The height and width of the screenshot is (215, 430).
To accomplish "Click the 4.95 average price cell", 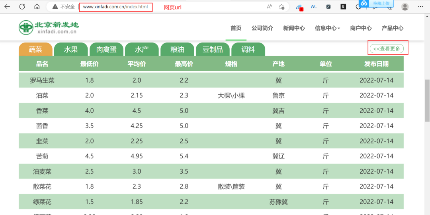I will [137, 157].
